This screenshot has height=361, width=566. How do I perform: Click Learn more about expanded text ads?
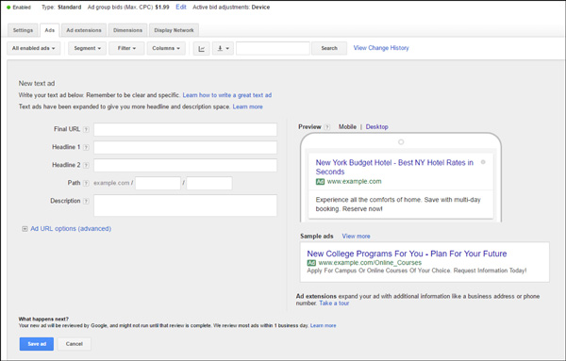247,107
